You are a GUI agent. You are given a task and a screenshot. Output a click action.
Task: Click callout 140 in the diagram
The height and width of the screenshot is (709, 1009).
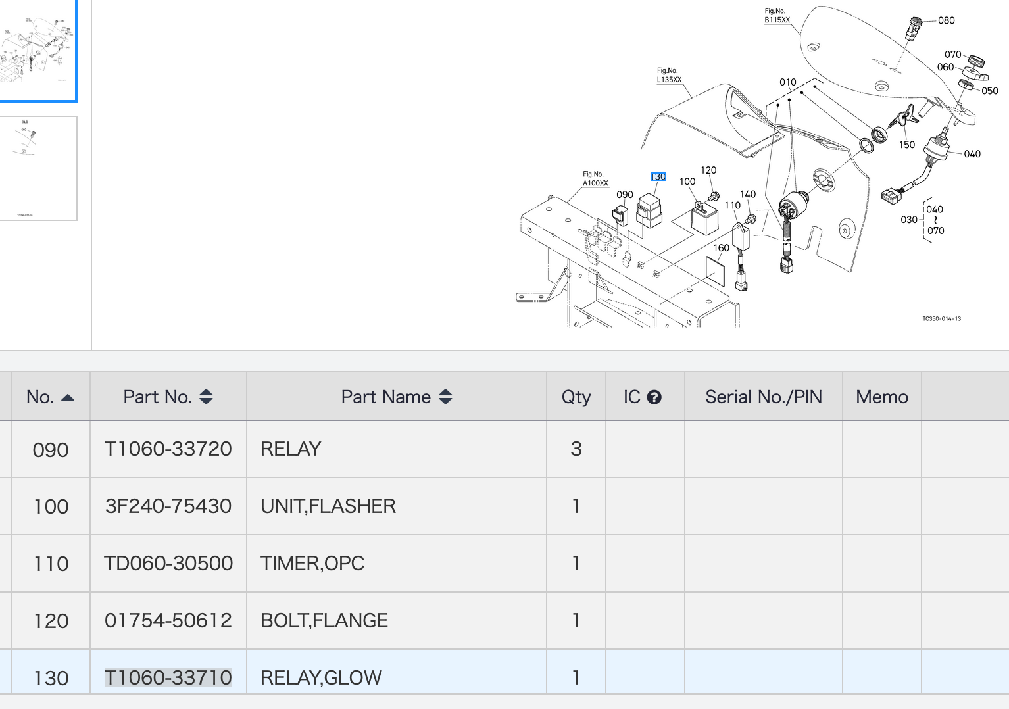[748, 194]
